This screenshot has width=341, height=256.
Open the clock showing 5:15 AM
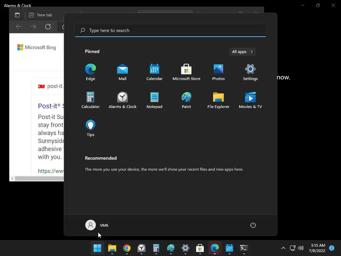[317, 248]
